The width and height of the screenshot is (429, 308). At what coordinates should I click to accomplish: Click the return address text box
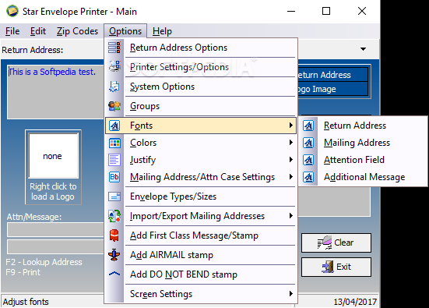[x=55, y=92]
